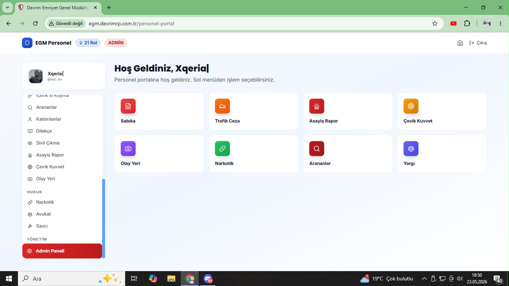Viewport: 509px width, 286px height.
Task: Open the Copilot taskbar icon
Action: [153, 279]
